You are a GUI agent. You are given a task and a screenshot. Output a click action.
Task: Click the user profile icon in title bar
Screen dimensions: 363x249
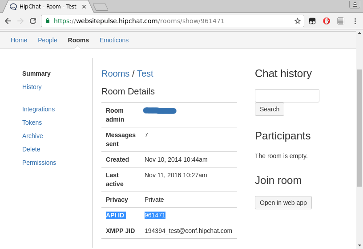355,4
